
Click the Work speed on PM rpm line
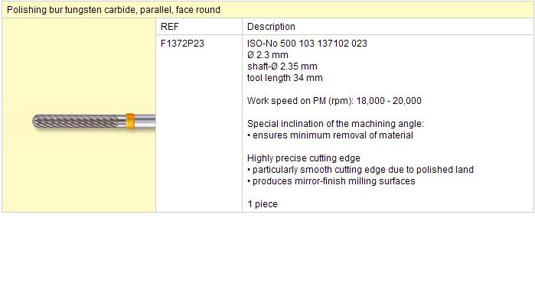click(334, 101)
